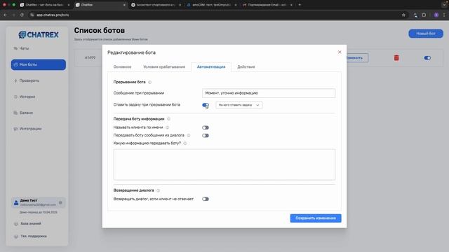Toggle Передавать боту сообщения из диалога

(206, 136)
